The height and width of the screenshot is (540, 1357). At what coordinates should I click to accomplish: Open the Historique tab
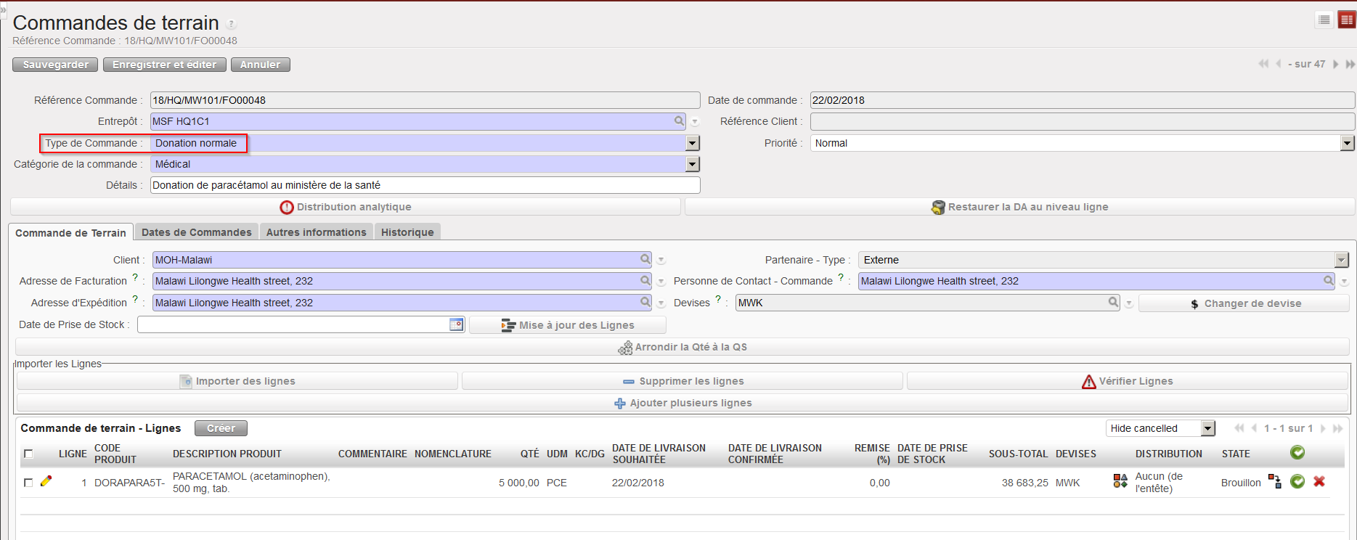[407, 232]
